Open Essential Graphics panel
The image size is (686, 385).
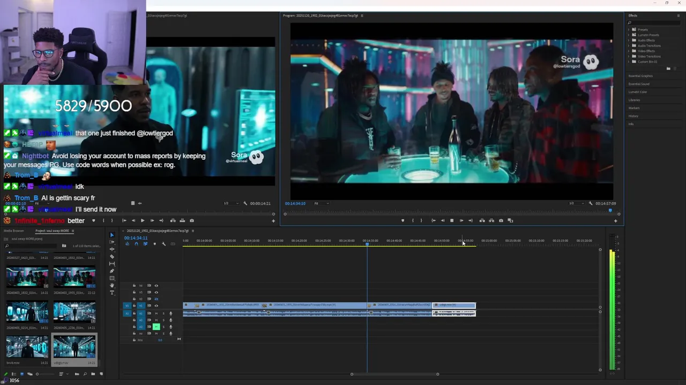640,76
